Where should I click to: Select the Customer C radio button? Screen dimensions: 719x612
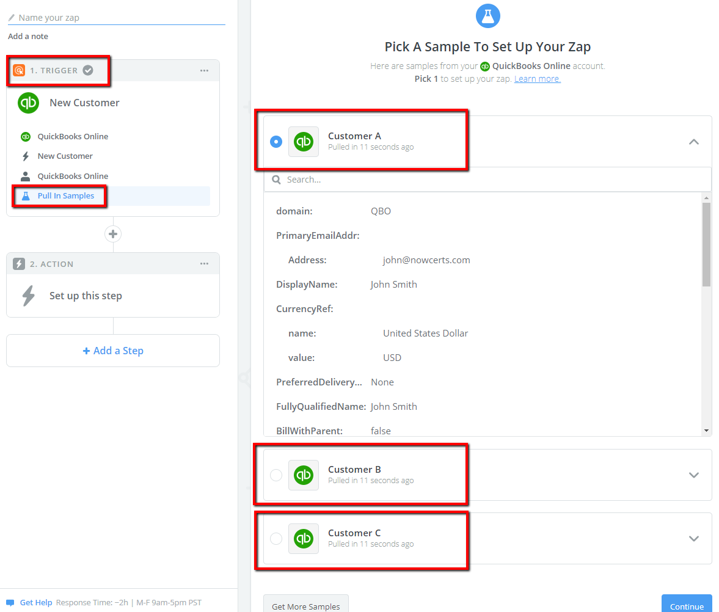pos(276,538)
